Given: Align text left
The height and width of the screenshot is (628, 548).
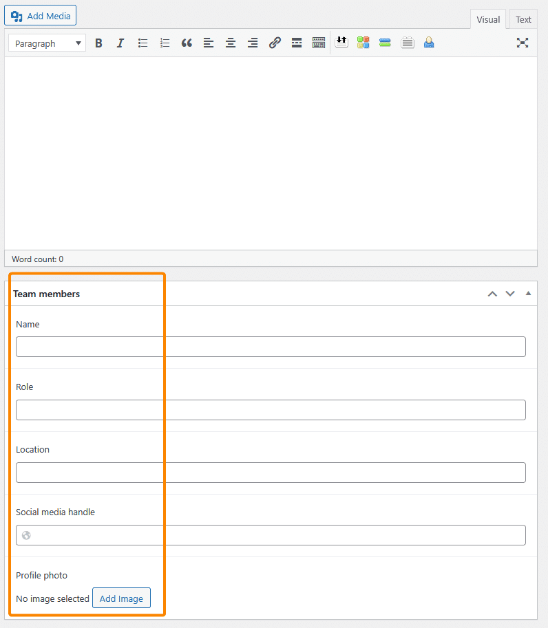Looking at the screenshot, I should [x=209, y=43].
